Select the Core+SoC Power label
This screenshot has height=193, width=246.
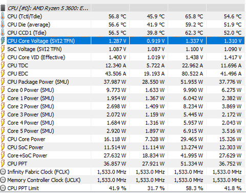pos(27,156)
